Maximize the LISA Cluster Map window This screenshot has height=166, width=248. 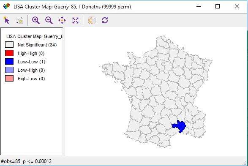[x=218, y=6]
